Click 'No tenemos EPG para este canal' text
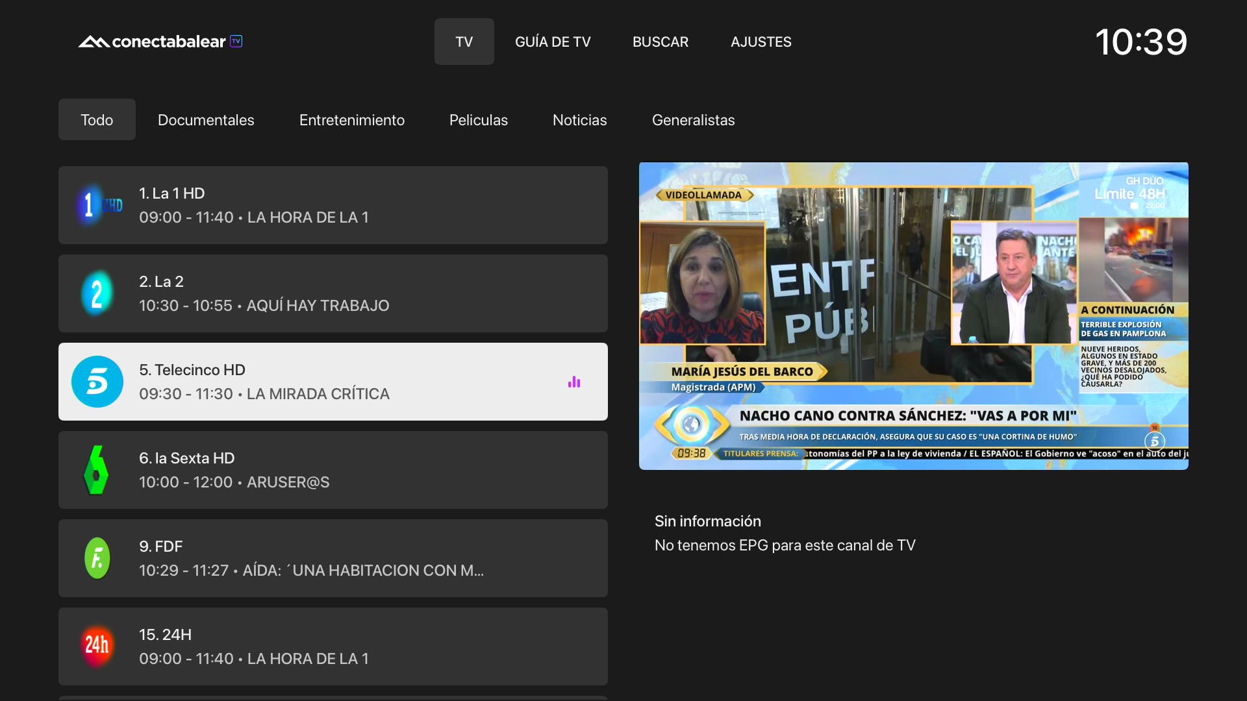Viewport: 1247px width, 701px height. click(785, 545)
